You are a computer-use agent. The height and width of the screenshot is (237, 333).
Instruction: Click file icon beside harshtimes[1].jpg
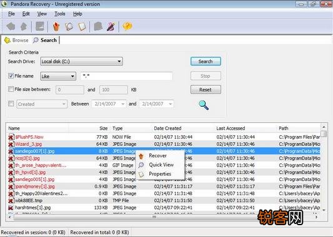[x=11, y=208]
